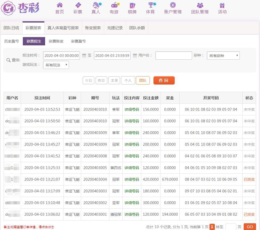Switch to the 团队日结 tab
The height and width of the screenshot is (230, 260).
[x=11, y=28]
